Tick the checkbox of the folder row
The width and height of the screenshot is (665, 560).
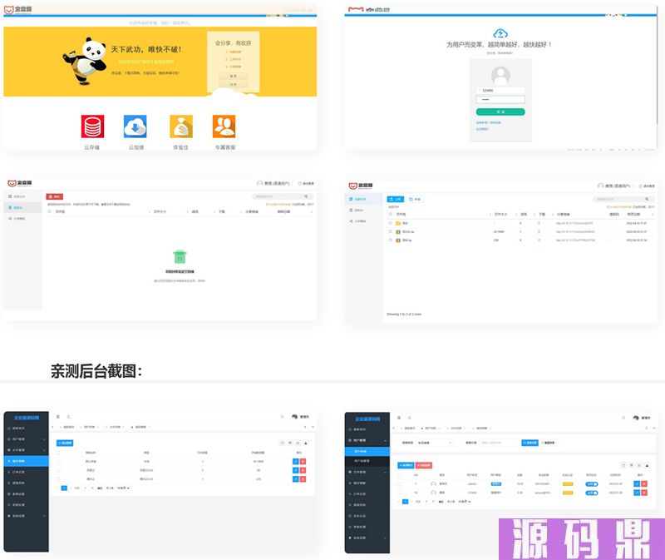(x=391, y=223)
